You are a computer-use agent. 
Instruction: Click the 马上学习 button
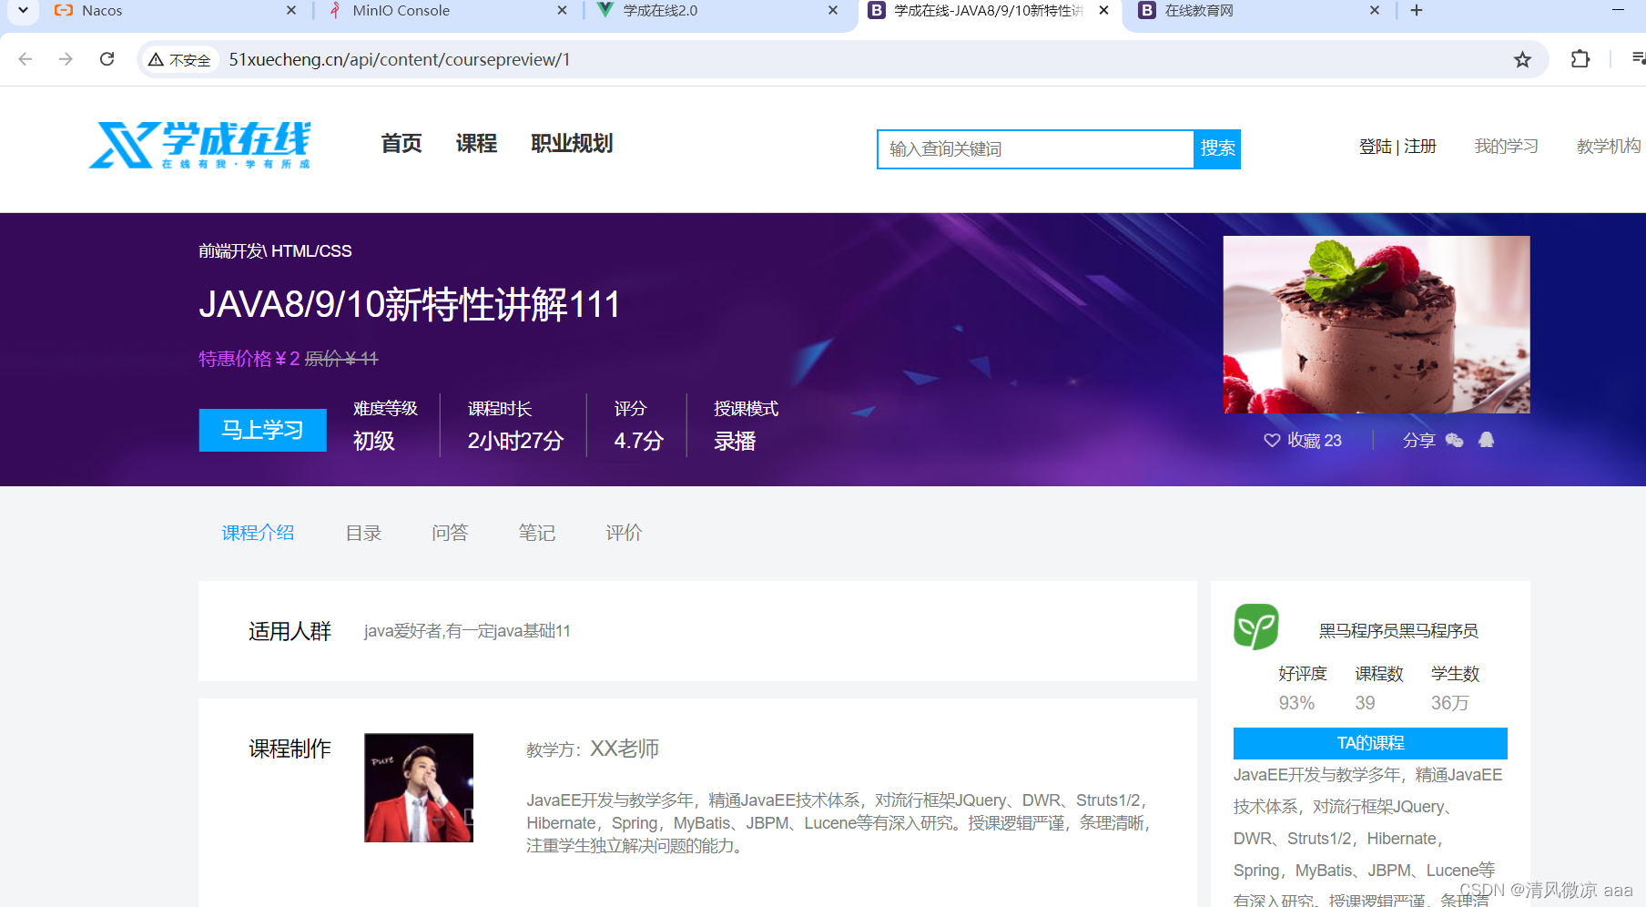[263, 430]
